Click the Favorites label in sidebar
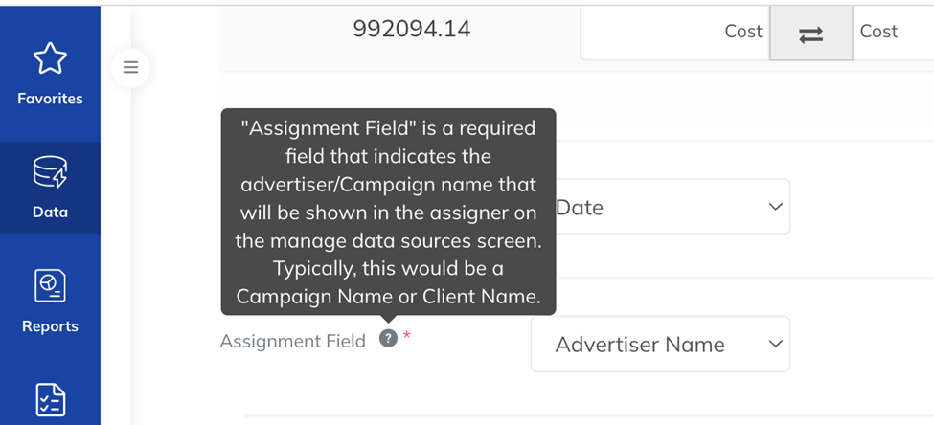934x425 pixels. click(x=50, y=99)
